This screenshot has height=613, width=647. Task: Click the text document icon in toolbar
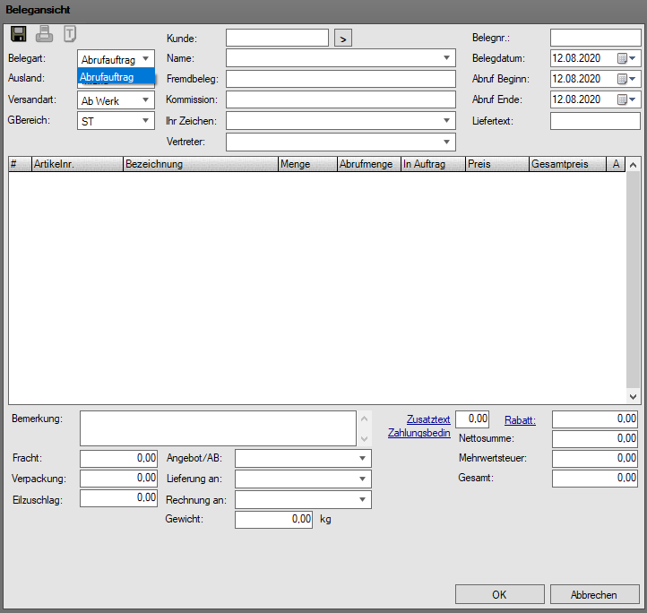[70, 35]
